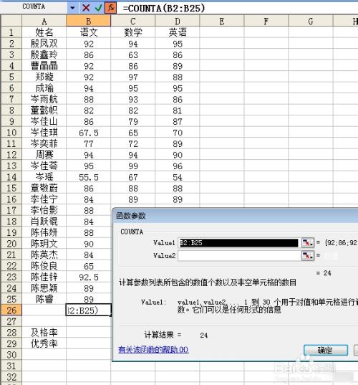Select the 99 score in column C
This screenshot has width=358, height=385.
point(133,166)
